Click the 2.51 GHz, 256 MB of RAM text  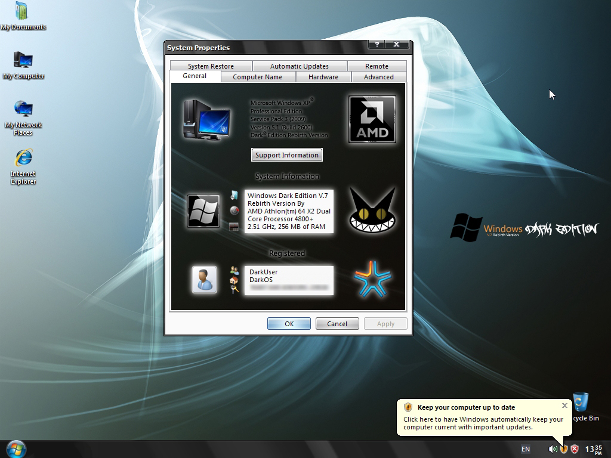[286, 227]
